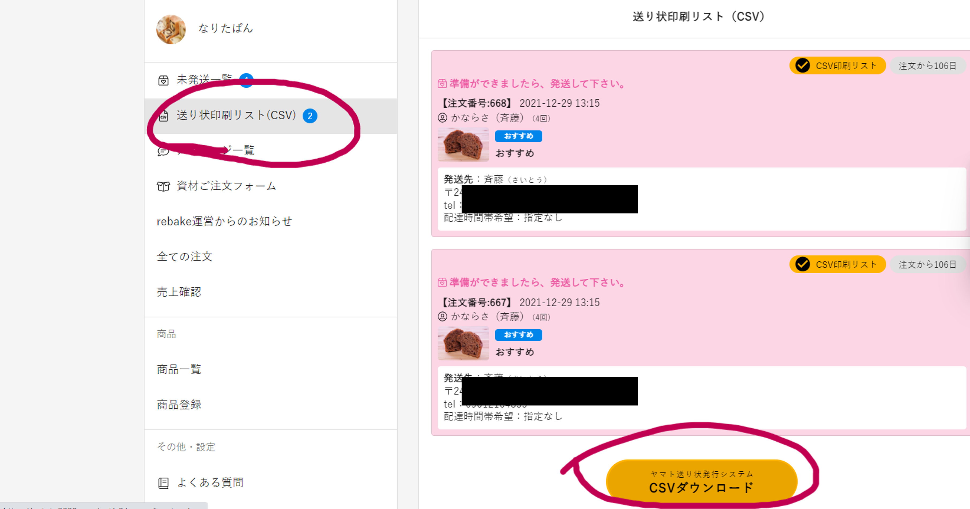Screen dimensions: 970x509
Task: Click the pink gift-bag icon before 準備ができましたら message
Action: pyautogui.click(x=441, y=83)
